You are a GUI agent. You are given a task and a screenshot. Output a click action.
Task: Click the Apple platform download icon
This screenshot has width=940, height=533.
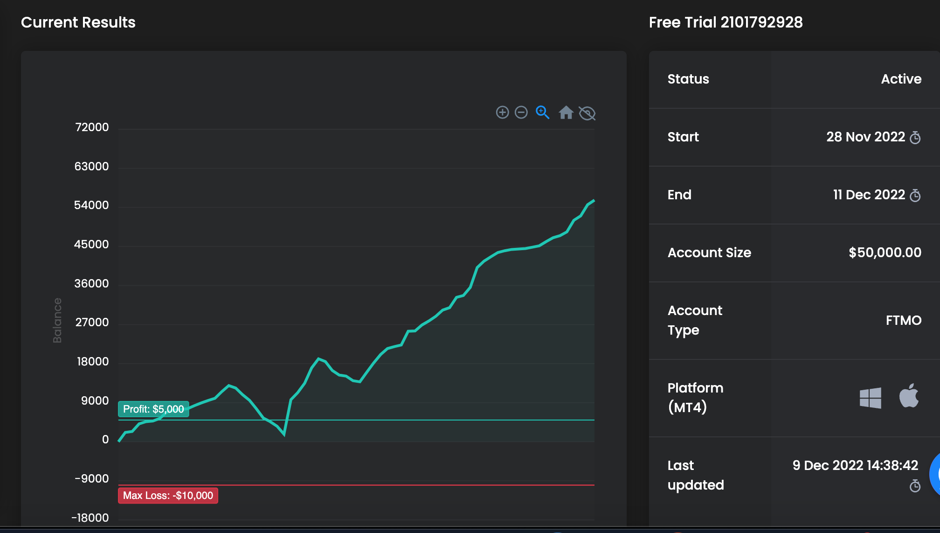click(x=909, y=396)
